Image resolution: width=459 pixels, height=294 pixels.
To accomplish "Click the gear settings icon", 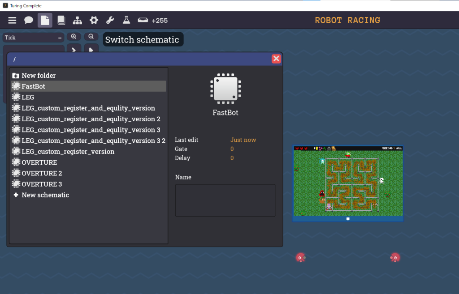I will tap(94, 21).
